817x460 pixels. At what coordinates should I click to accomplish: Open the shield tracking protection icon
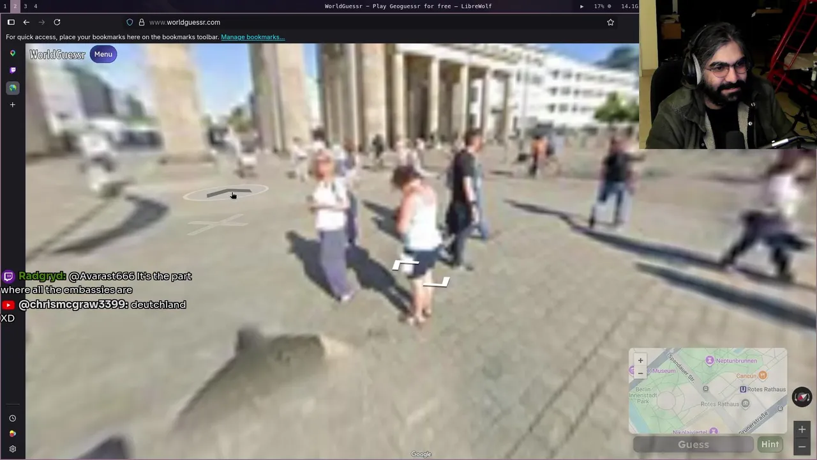pyautogui.click(x=130, y=22)
